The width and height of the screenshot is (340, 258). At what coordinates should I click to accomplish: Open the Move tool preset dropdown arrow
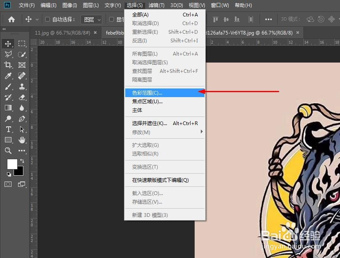tap(37, 20)
